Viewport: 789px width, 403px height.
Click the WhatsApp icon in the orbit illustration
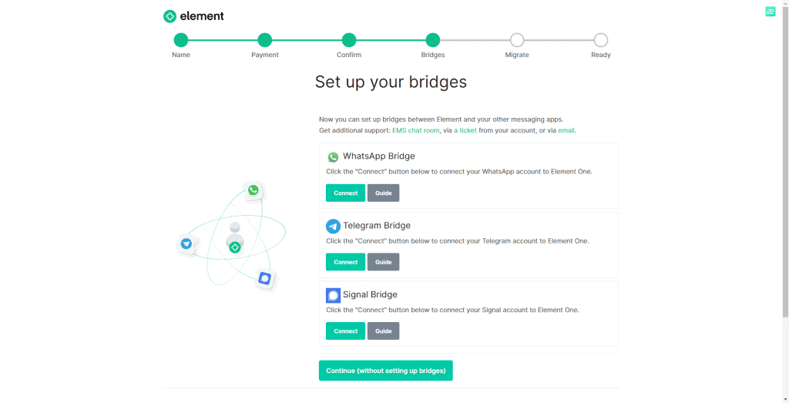(x=253, y=190)
